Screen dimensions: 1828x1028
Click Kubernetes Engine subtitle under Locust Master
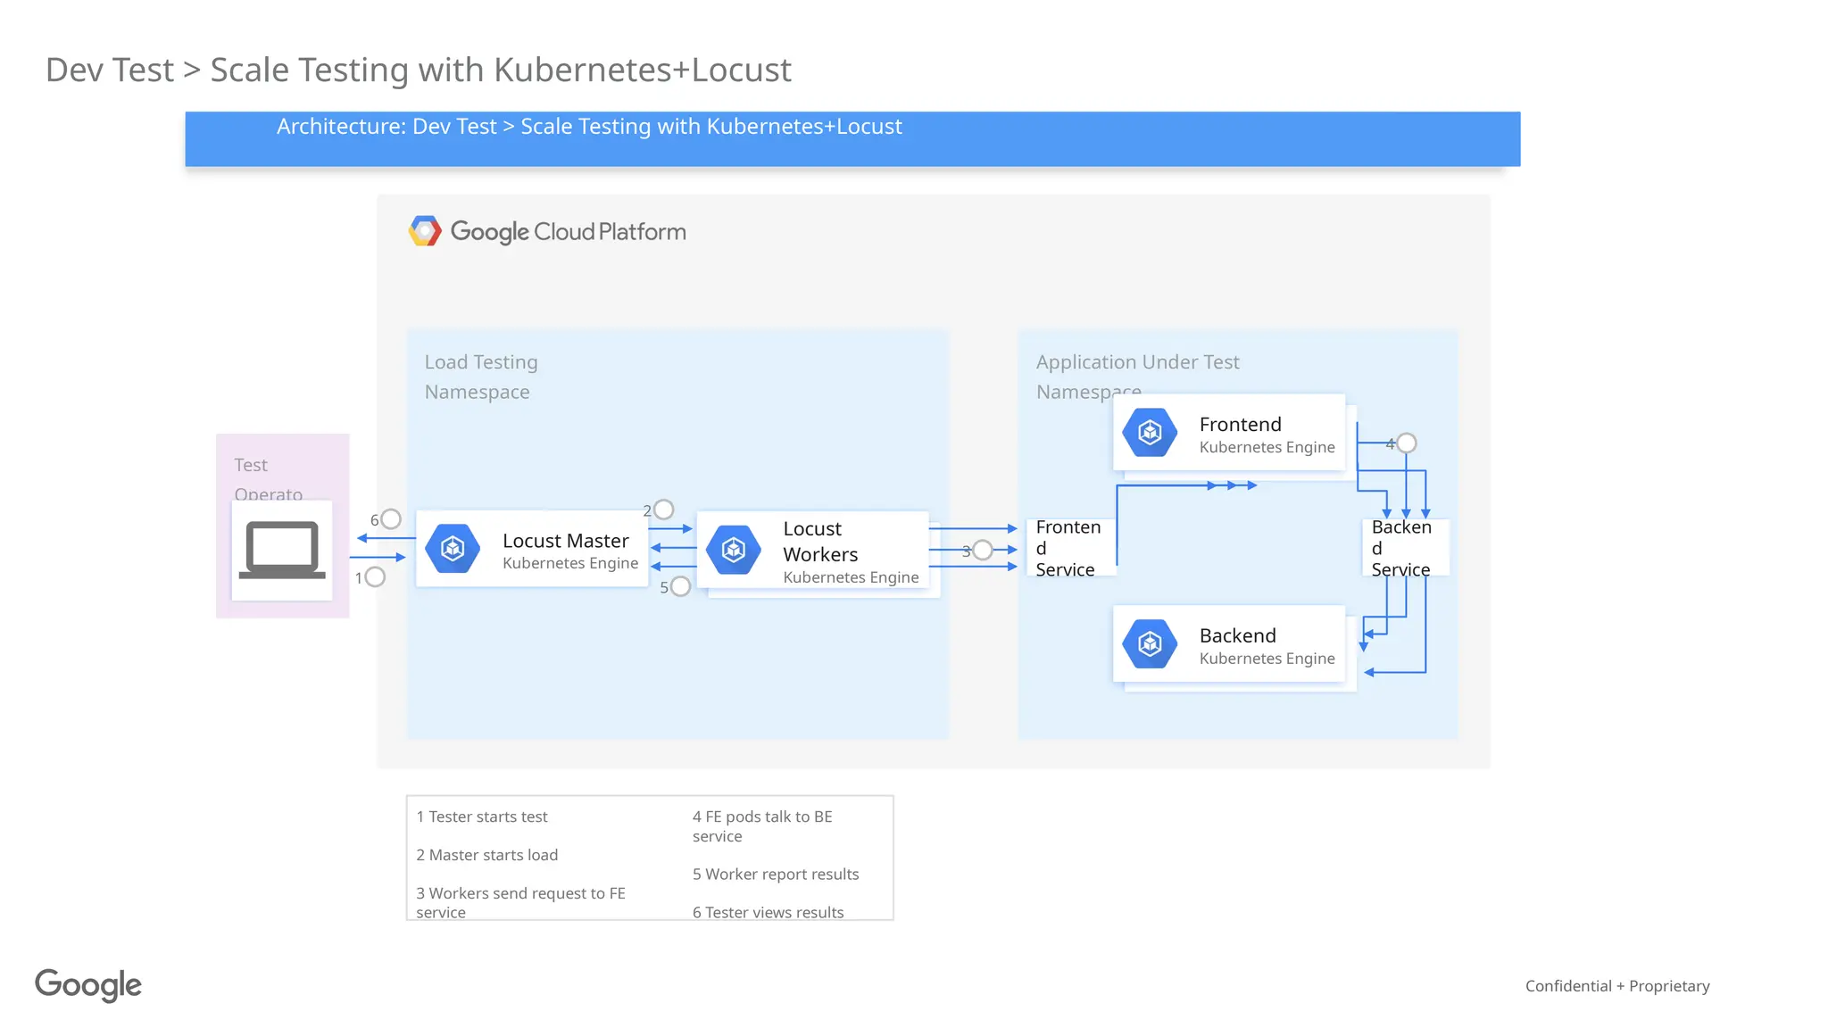pos(570,563)
